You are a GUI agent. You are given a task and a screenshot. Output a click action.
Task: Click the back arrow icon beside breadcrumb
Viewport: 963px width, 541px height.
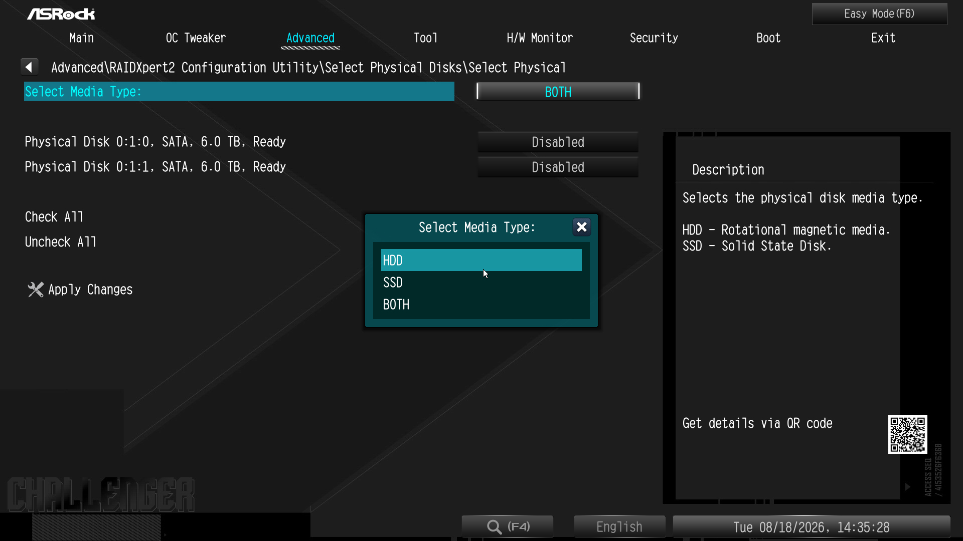[30, 67]
